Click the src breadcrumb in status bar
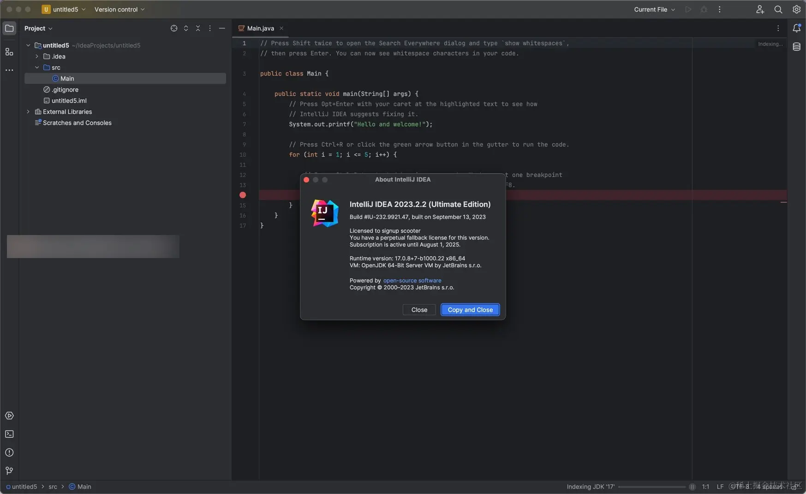The image size is (806, 494). (x=53, y=487)
